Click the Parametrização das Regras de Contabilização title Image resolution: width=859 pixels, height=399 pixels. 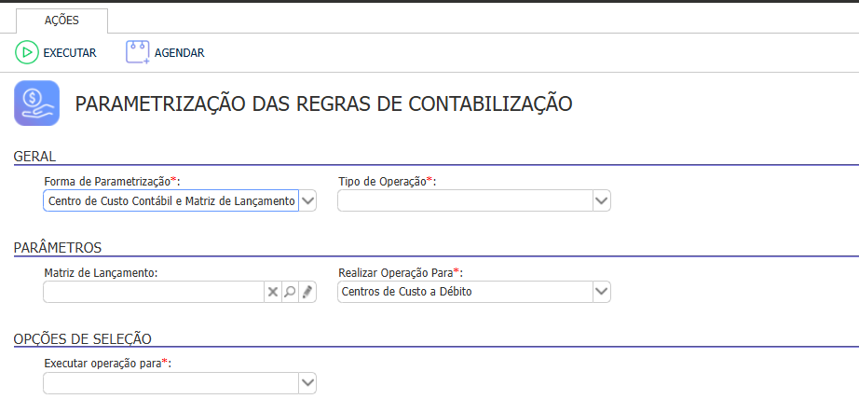323,103
